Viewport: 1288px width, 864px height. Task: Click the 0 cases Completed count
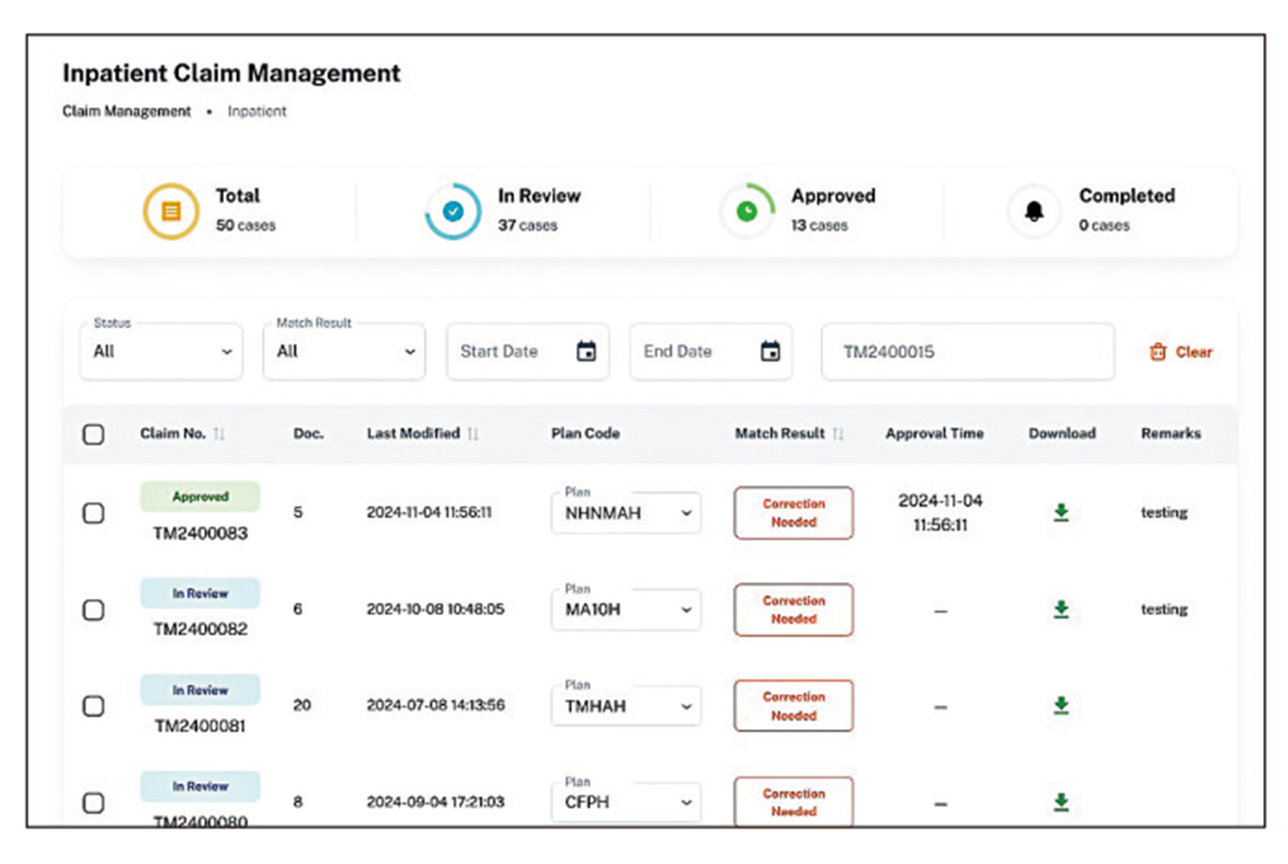1104,226
